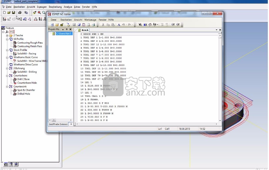Click NC-Editor Print icon
Image resolution: width=269 pixels, height=170 pixels.
pyautogui.click(x=93, y=25)
